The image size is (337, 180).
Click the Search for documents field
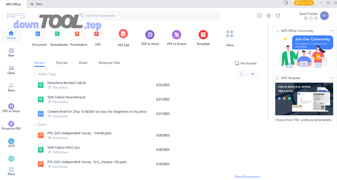150,16
